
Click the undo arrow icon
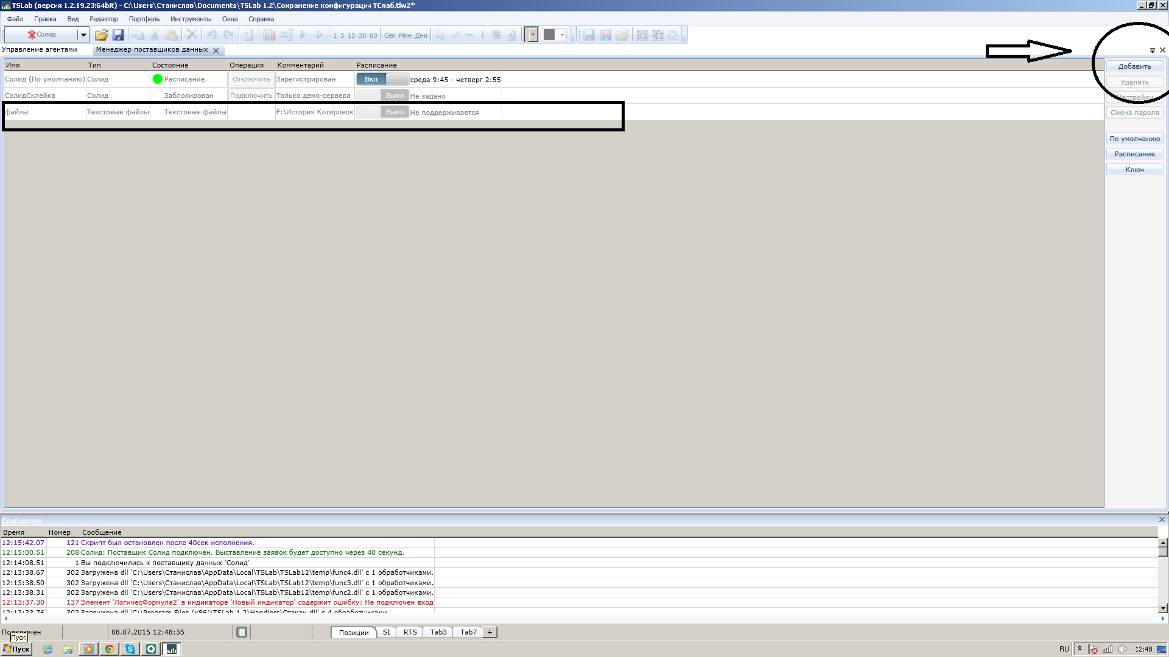tap(212, 35)
